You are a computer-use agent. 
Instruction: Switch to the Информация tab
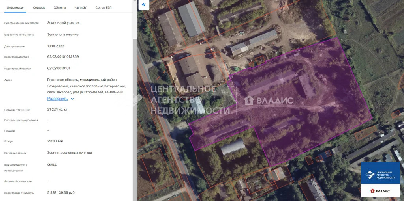(15, 8)
